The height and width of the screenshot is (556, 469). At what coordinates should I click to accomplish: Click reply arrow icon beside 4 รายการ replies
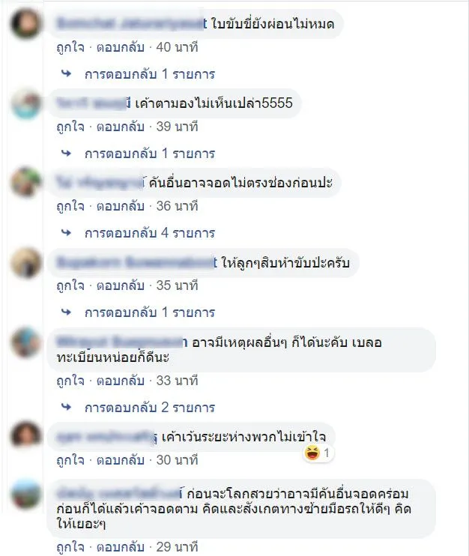click(66, 232)
